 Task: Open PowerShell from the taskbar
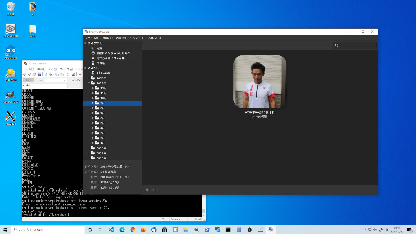[207, 230]
